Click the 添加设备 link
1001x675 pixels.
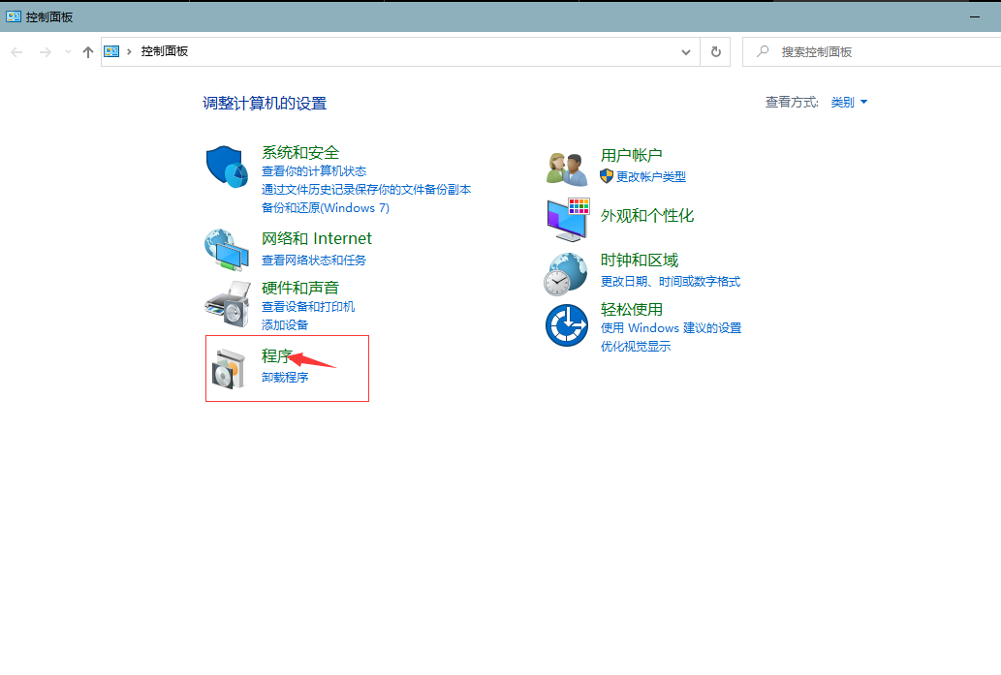tap(285, 325)
